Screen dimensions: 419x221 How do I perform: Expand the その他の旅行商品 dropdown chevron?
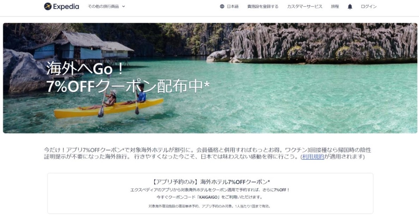pyautogui.click(x=124, y=6)
